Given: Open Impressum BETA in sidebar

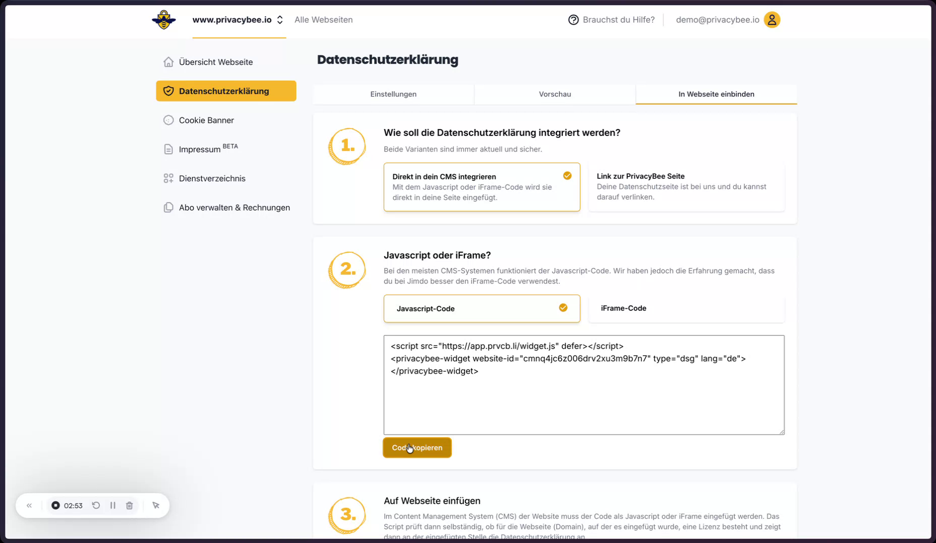Looking at the screenshot, I should coord(226,149).
